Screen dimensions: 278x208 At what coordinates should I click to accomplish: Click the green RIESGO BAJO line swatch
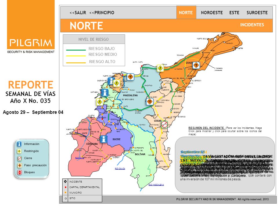pos(76,50)
